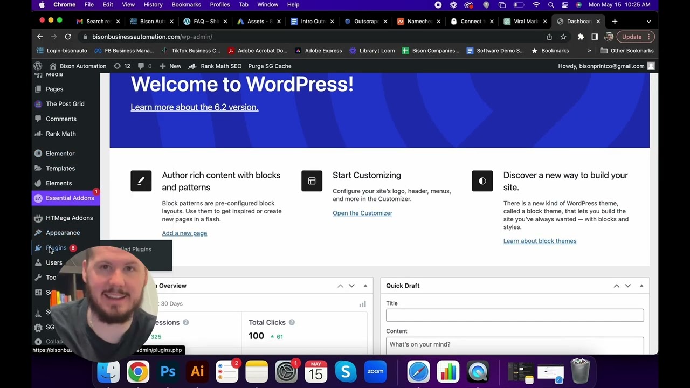
Task: Open Elements sidebar item
Action: coord(58,183)
